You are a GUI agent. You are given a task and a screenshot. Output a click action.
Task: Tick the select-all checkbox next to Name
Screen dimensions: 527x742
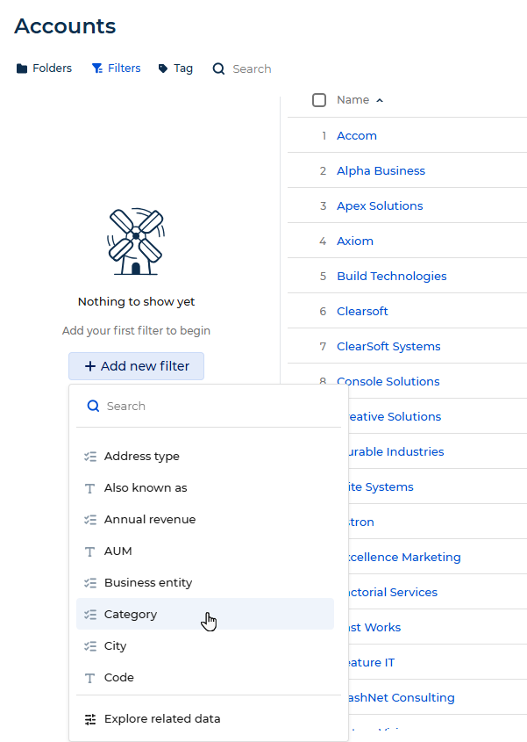[319, 100]
